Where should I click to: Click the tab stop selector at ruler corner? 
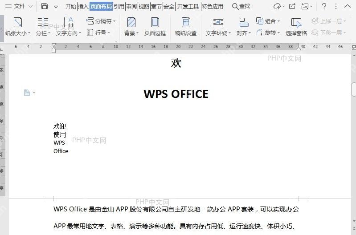(x=2, y=49)
